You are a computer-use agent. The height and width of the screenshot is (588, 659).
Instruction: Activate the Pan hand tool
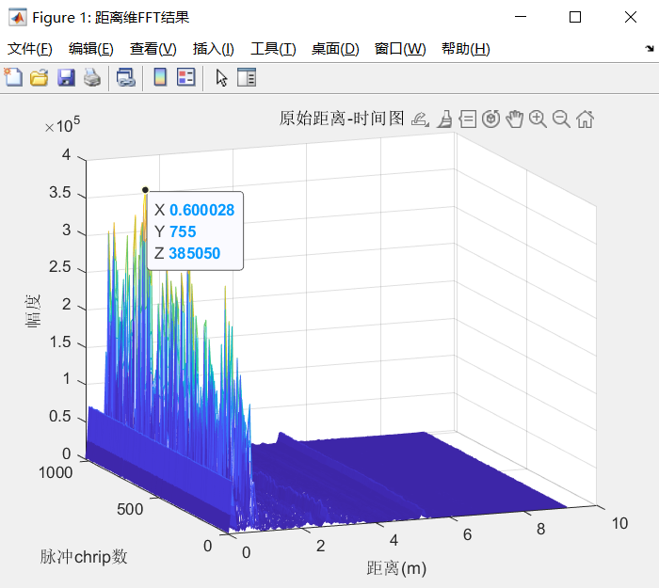tap(514, 119)
